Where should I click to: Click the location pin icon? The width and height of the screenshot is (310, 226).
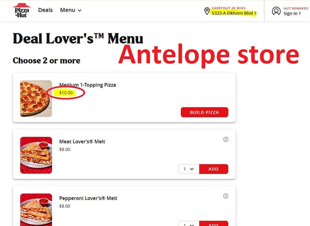pyautogui.click(x=207, y=11)
